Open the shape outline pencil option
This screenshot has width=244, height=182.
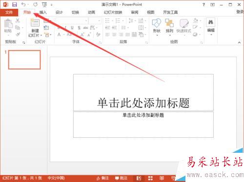click(197, 28)
